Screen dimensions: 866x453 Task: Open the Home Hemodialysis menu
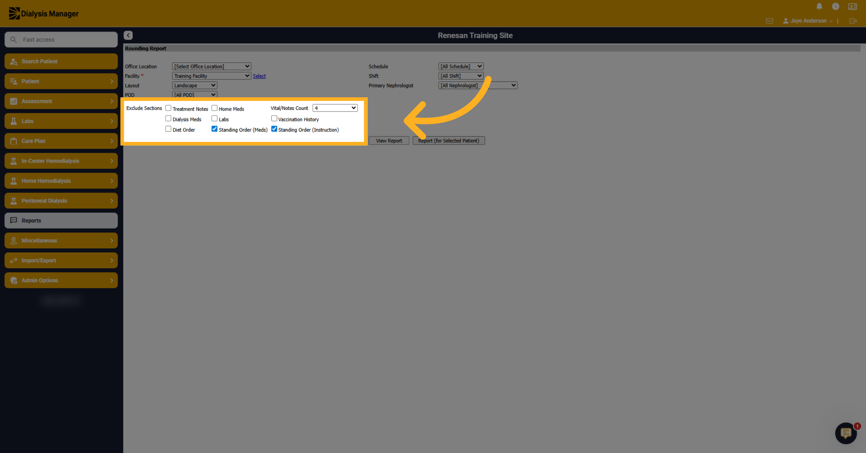61,181
